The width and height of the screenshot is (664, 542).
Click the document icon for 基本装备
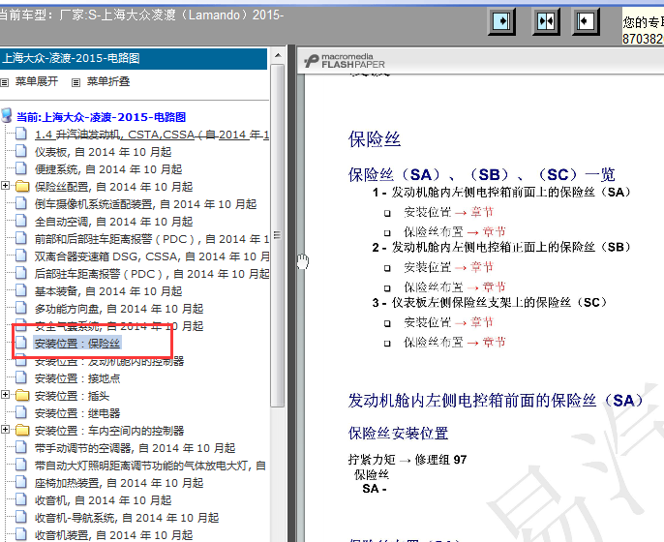[x=20, y=290]
